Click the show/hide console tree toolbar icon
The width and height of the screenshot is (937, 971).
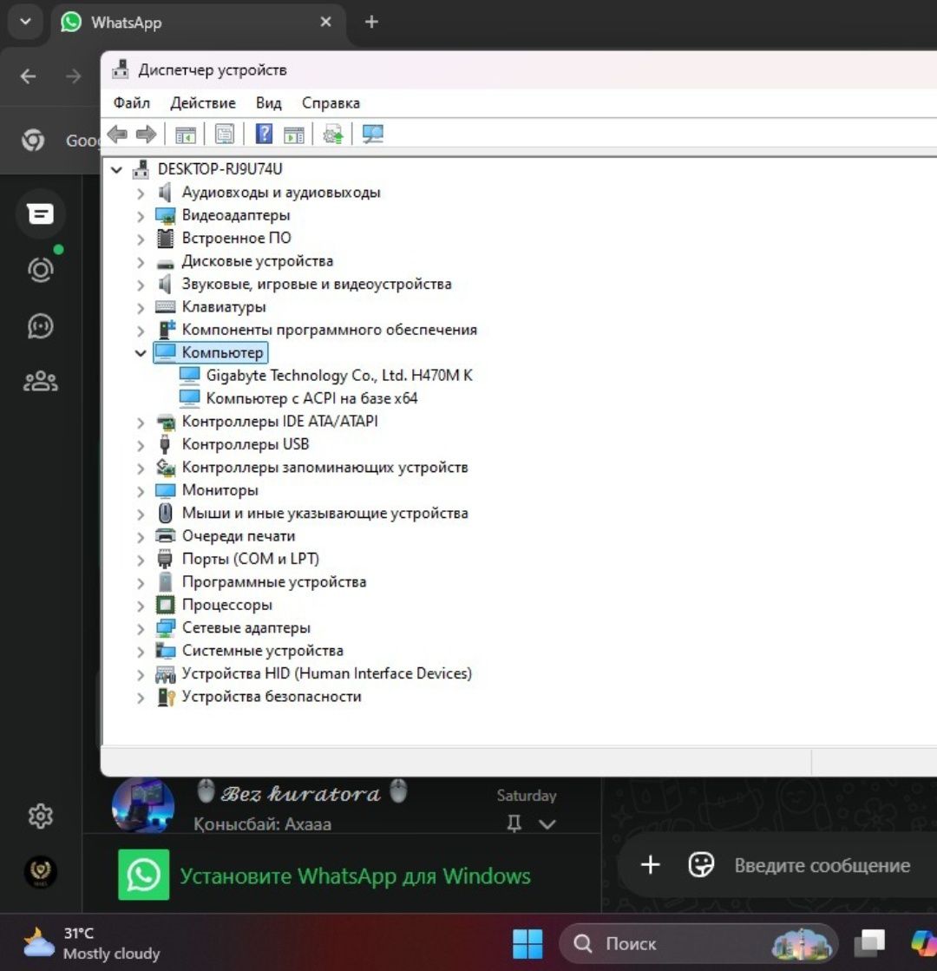tap(185, 134)
